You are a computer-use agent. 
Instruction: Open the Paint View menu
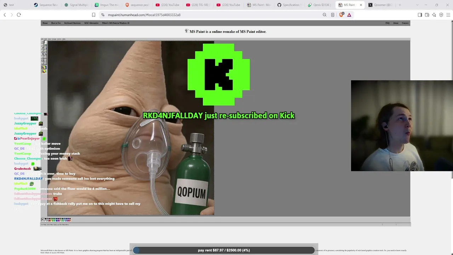[x=50, y=39]
